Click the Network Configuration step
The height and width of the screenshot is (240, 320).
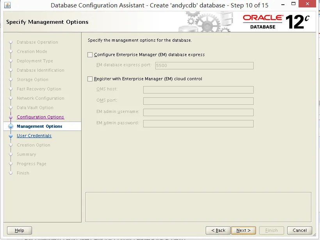[41, 98]
